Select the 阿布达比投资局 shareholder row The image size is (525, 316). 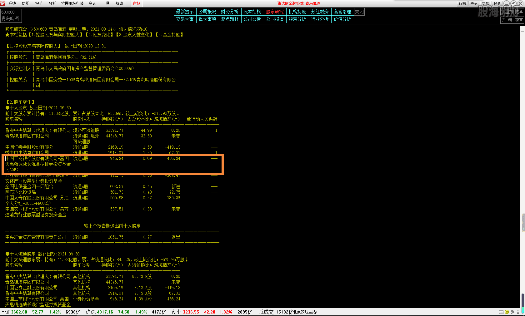111,192
